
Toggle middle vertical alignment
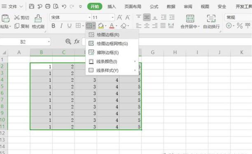(x=147, y=17)
